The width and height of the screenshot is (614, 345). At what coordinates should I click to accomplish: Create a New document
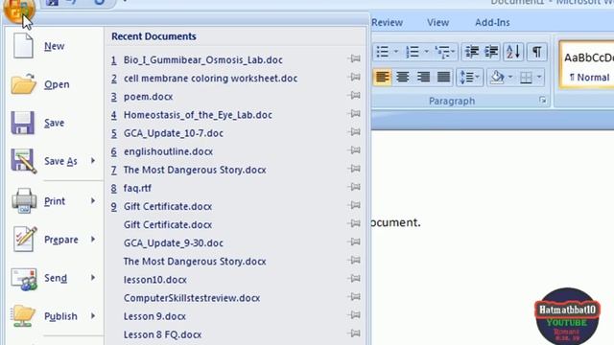click(x=54, y=46)
